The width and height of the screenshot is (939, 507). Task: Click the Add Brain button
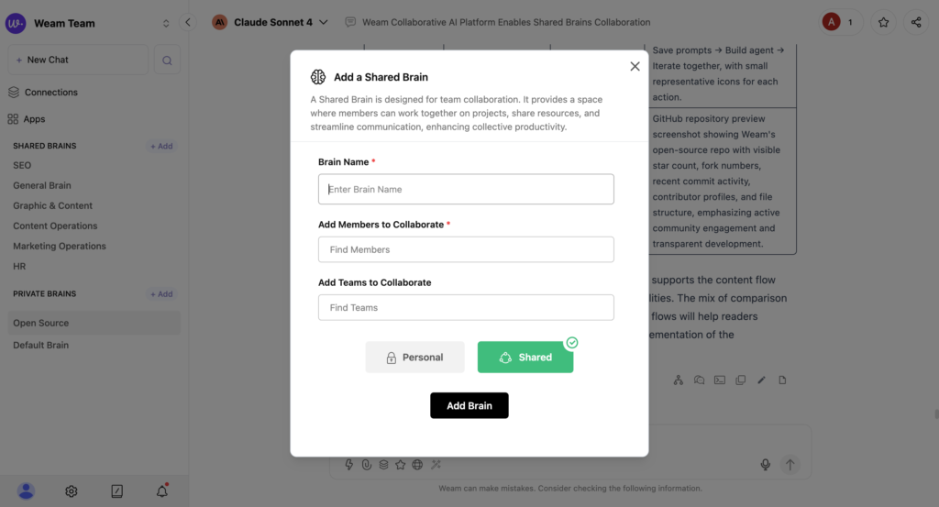coord(469,405)
